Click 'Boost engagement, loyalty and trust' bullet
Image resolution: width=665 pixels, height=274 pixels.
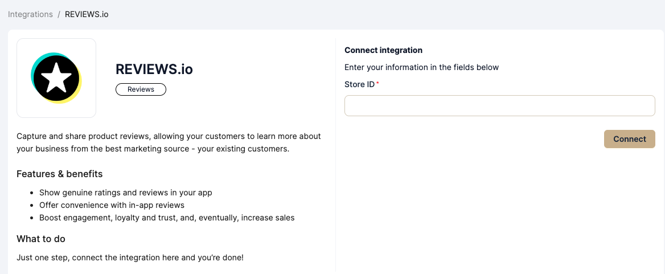(x=167, y=218)
